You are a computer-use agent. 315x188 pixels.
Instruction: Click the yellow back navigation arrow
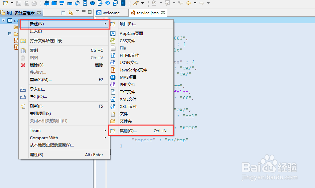tap(189, 3)
